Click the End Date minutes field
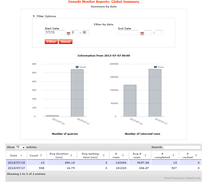This screenshot has width=207, height=183. pos(159,32)
